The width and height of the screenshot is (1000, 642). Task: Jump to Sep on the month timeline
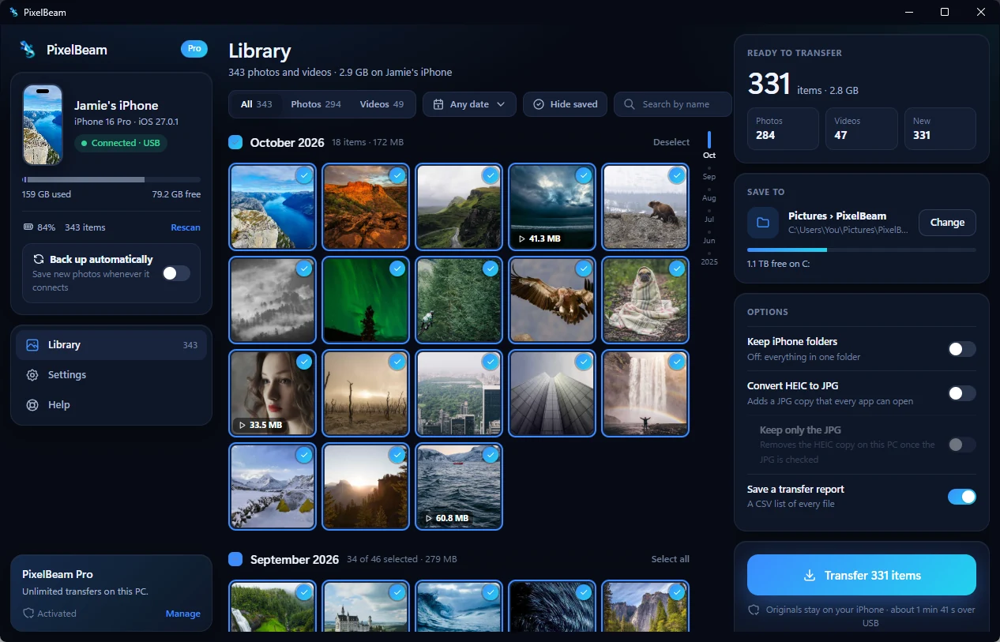[709, 177]
